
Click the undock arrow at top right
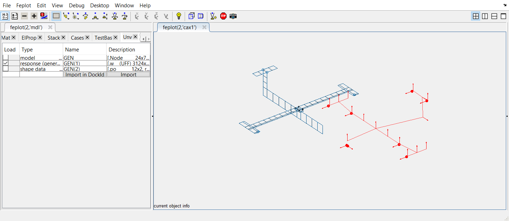pos(505,5)
